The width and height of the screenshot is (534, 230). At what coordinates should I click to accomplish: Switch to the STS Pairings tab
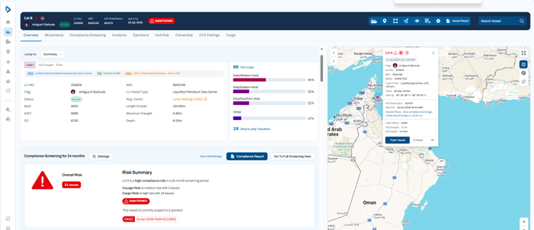(209, 35)
